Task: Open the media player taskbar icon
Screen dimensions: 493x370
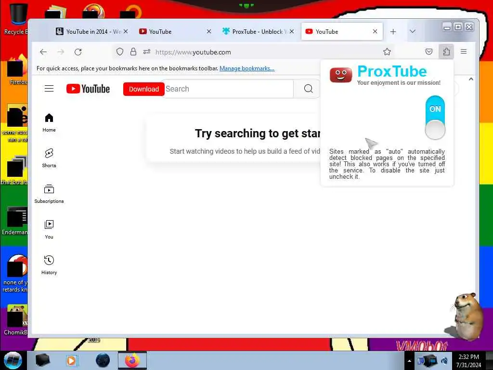Action: point(71,360)
